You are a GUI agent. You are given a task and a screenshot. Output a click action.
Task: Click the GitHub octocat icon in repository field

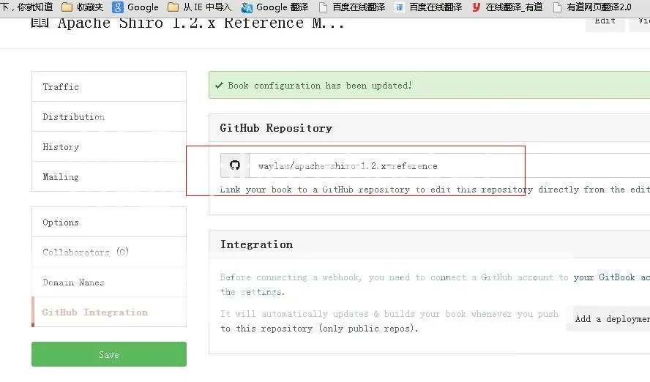click(x=235, y=165)
